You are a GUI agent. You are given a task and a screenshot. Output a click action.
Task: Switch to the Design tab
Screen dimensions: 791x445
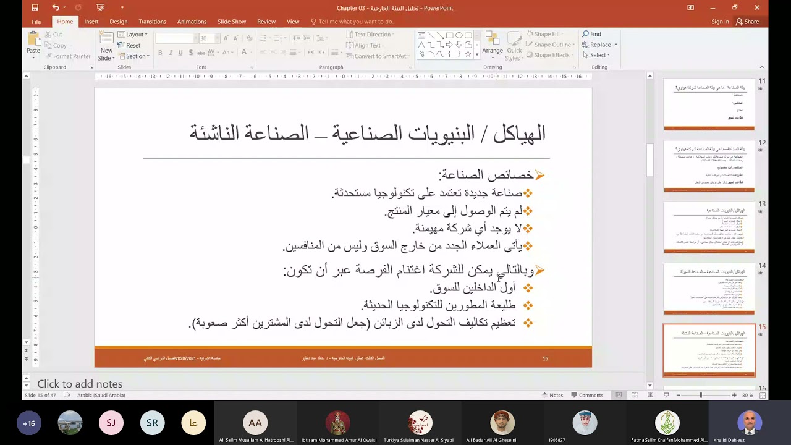point(119,22)
